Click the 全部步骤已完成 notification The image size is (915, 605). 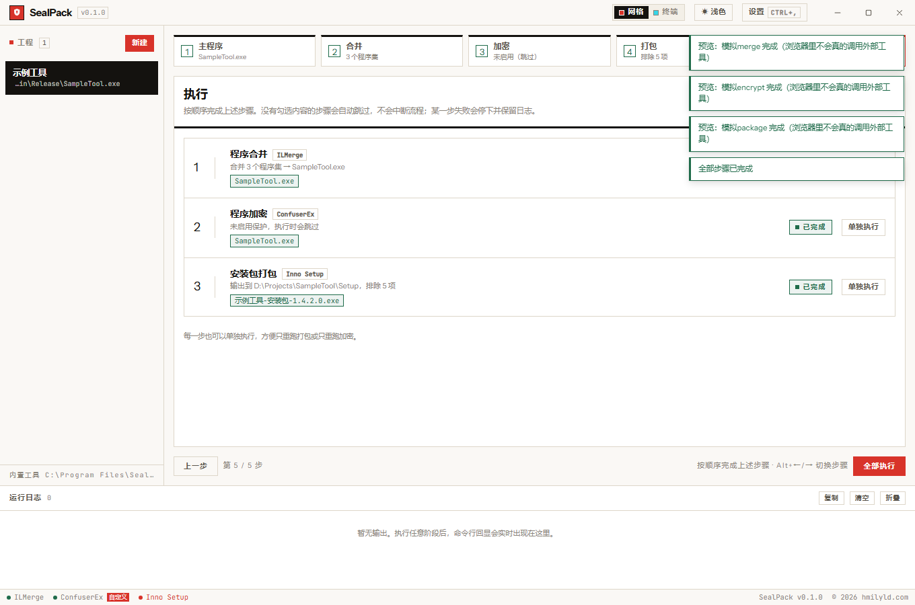click(797, 169)
